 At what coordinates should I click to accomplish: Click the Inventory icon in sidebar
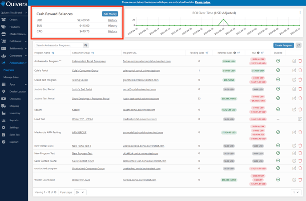pyautogui.click(x=4, y=113)
